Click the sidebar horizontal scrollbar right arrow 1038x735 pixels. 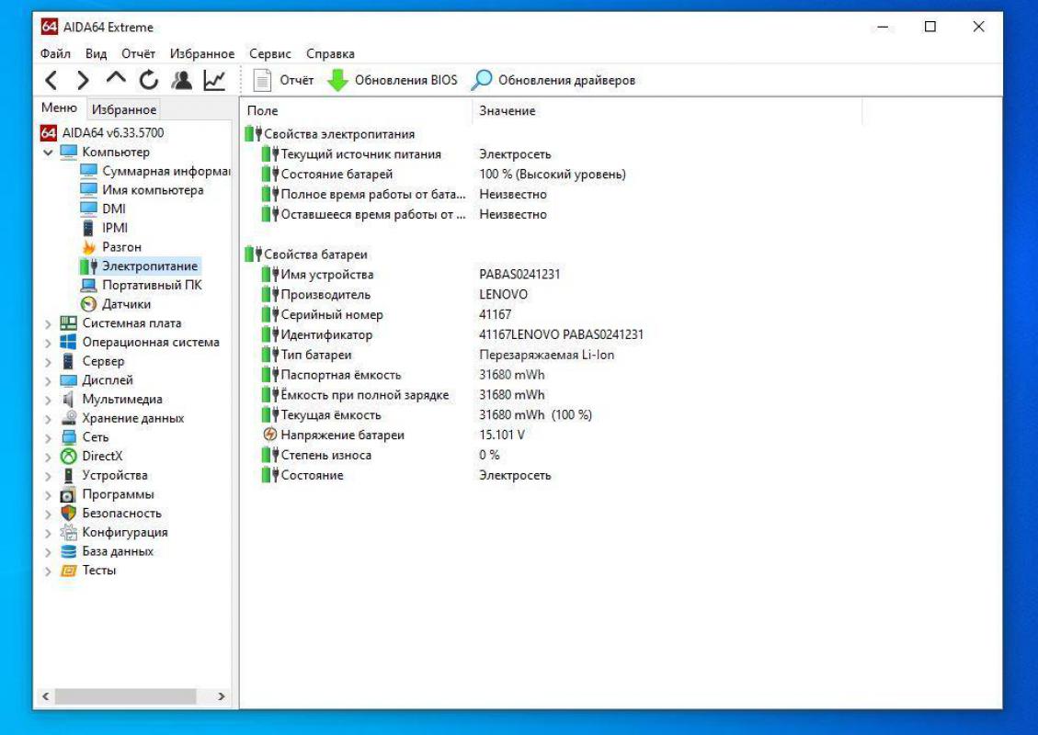tap(221, 697)
